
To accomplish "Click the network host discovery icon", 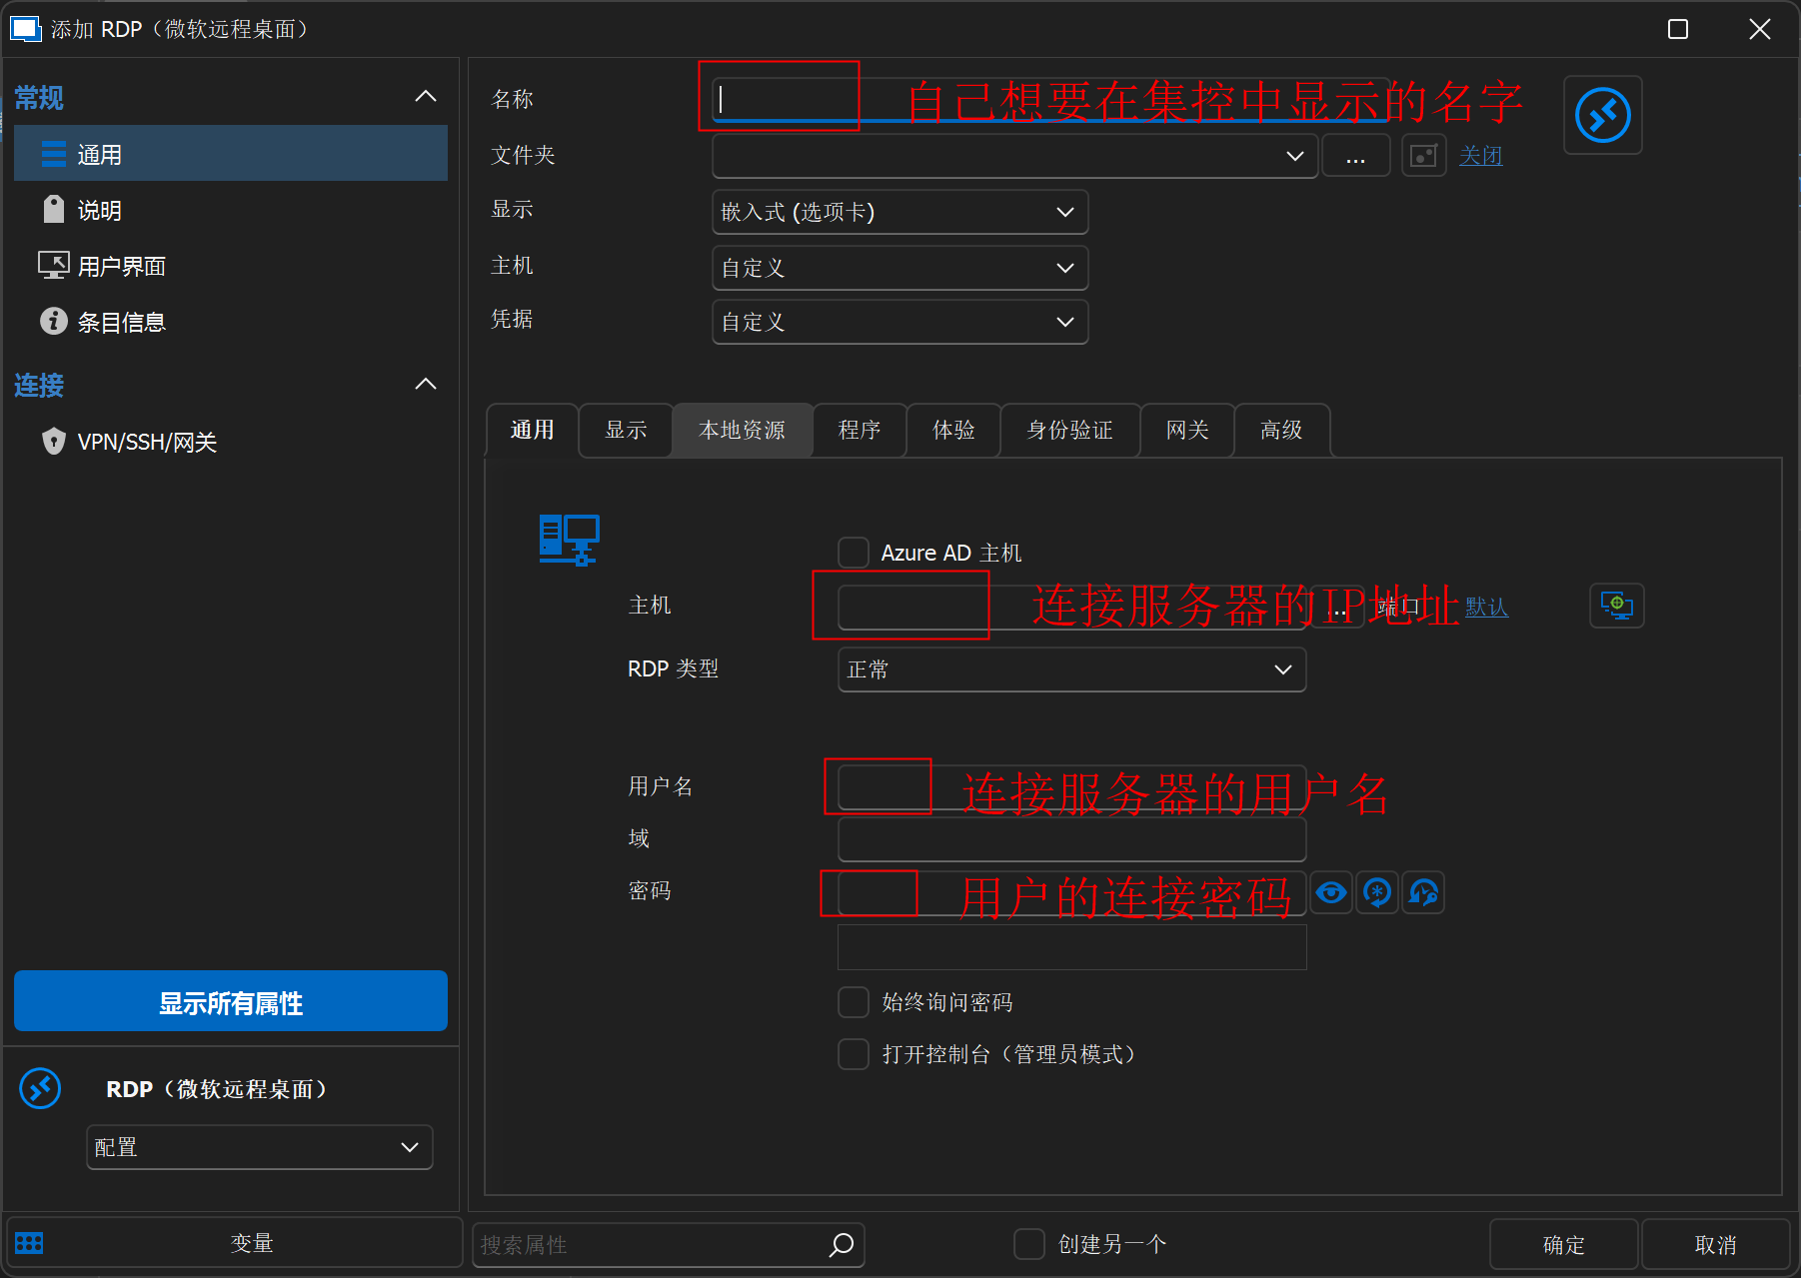I will click(x=1616, y=606).
